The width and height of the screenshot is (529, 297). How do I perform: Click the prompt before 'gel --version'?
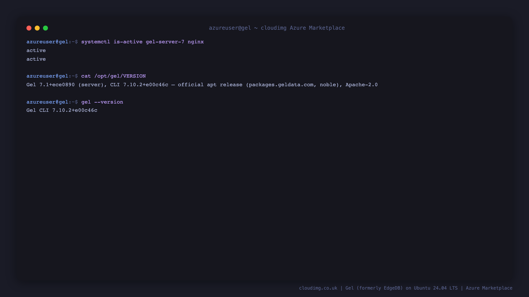tap(52, 102)
